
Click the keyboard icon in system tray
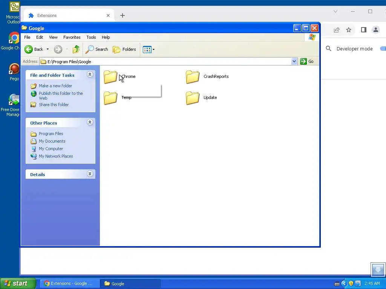click(337, 284)
